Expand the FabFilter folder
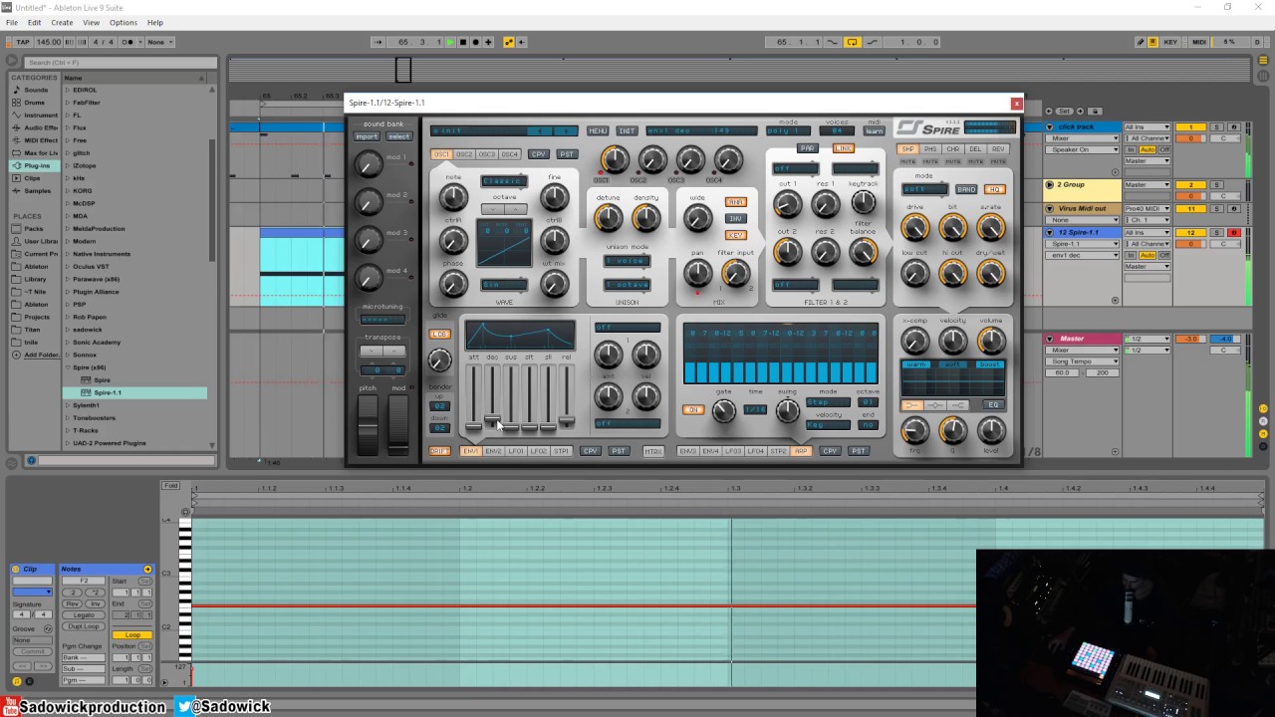 [x=68, y=103]
